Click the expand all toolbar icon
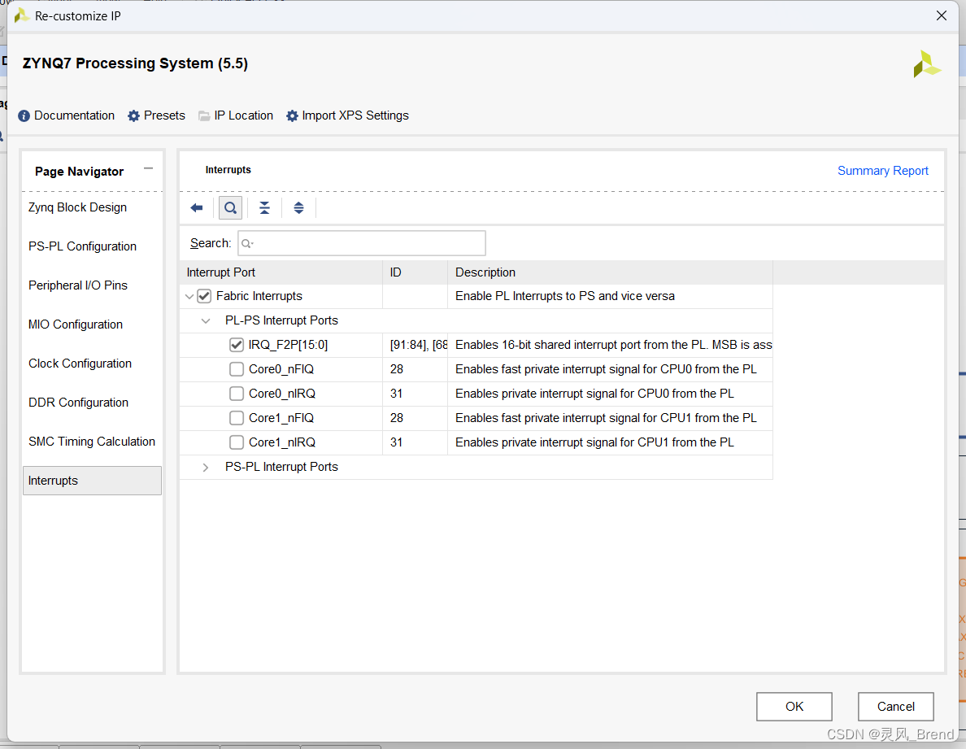Screen dimensions: 966x749 coord(298,208)
